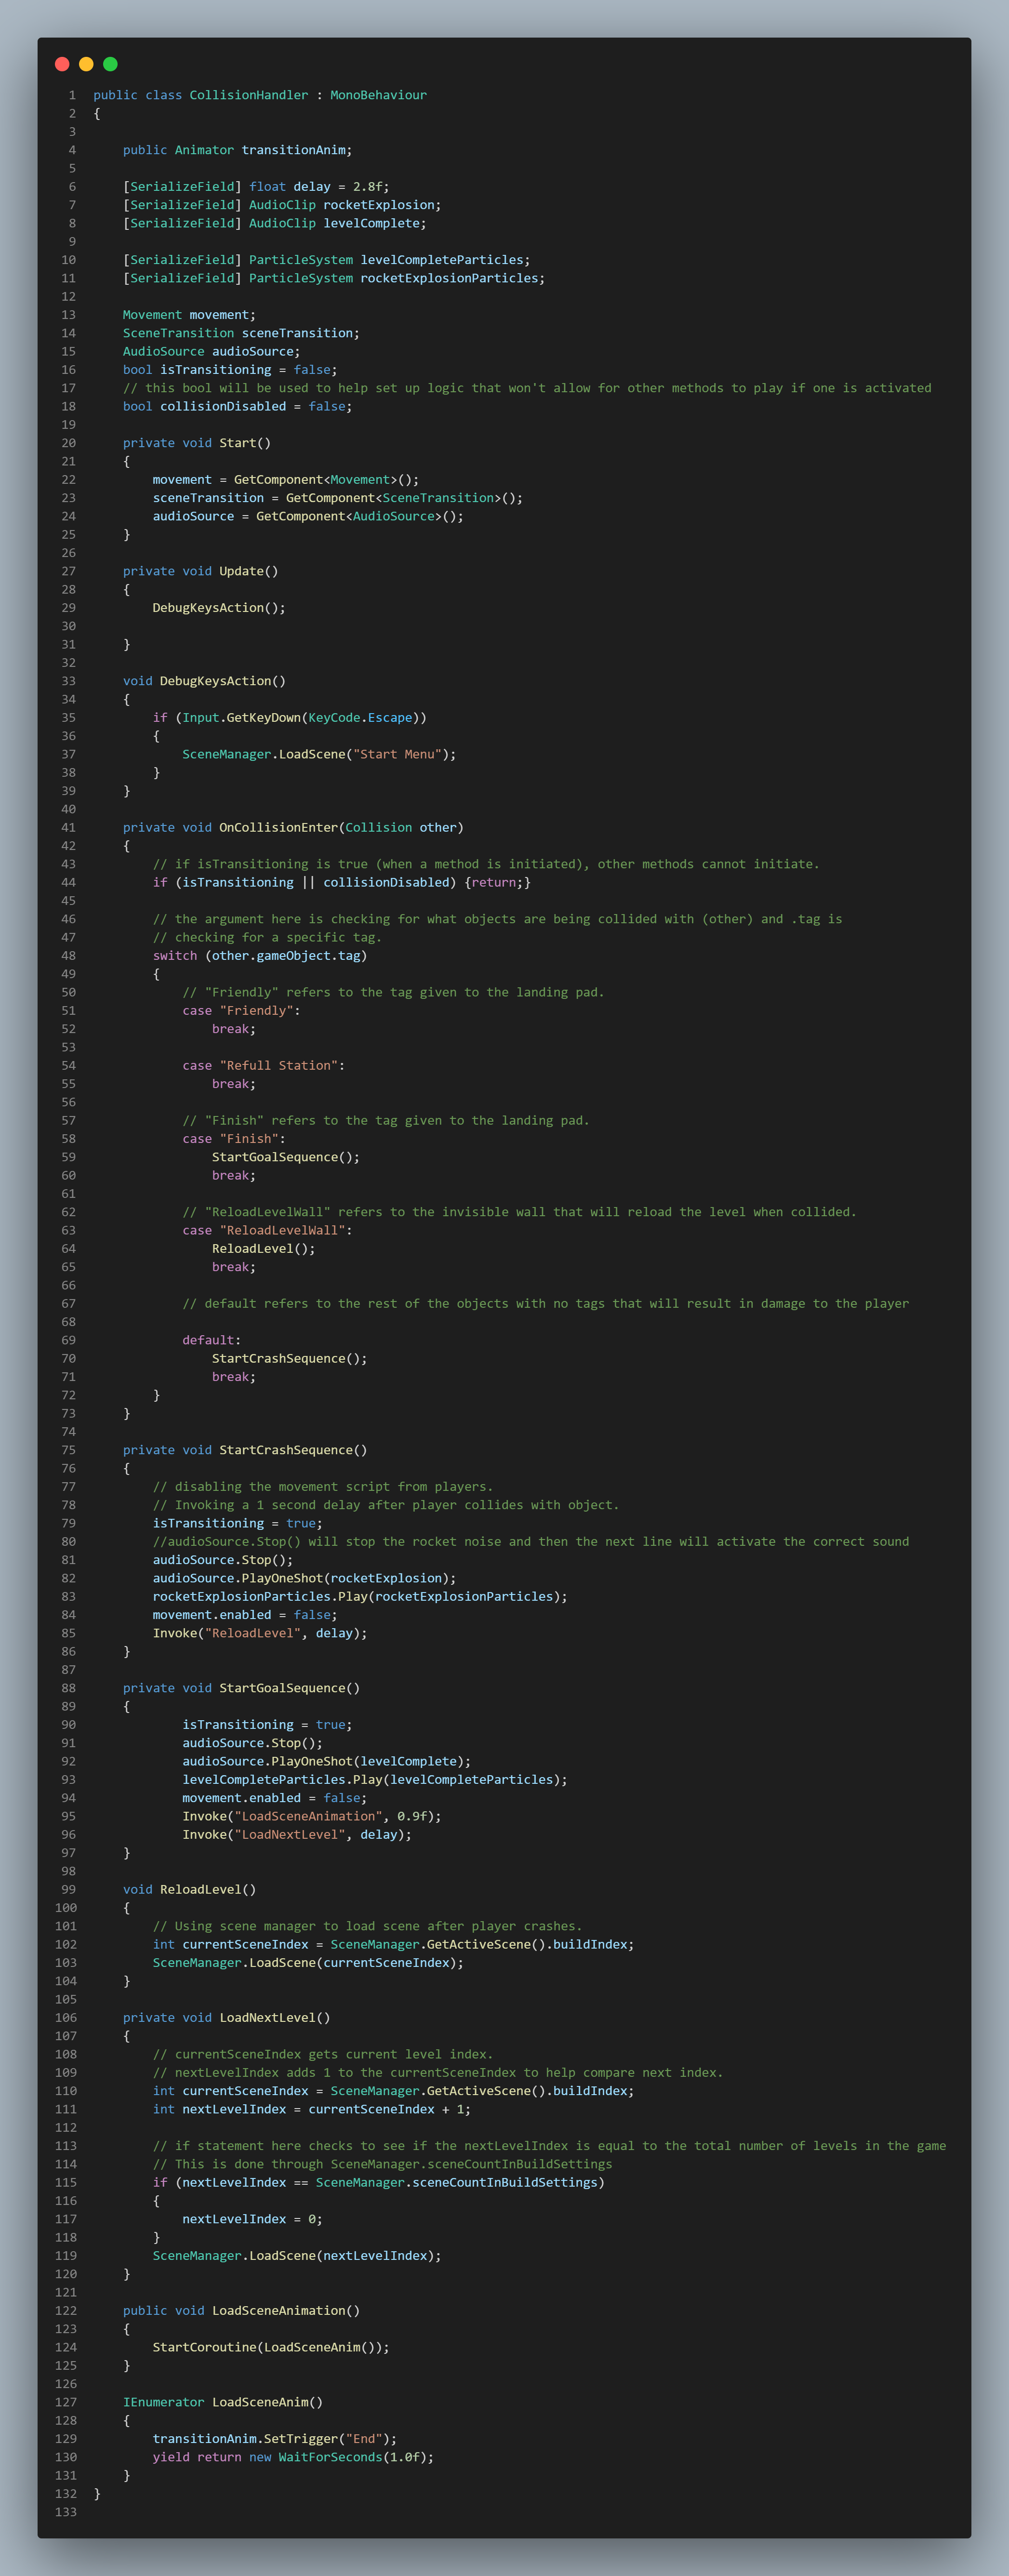Click the red close dot
The height and width of the screenshot is (2576, 1009).
click(62, 64)
